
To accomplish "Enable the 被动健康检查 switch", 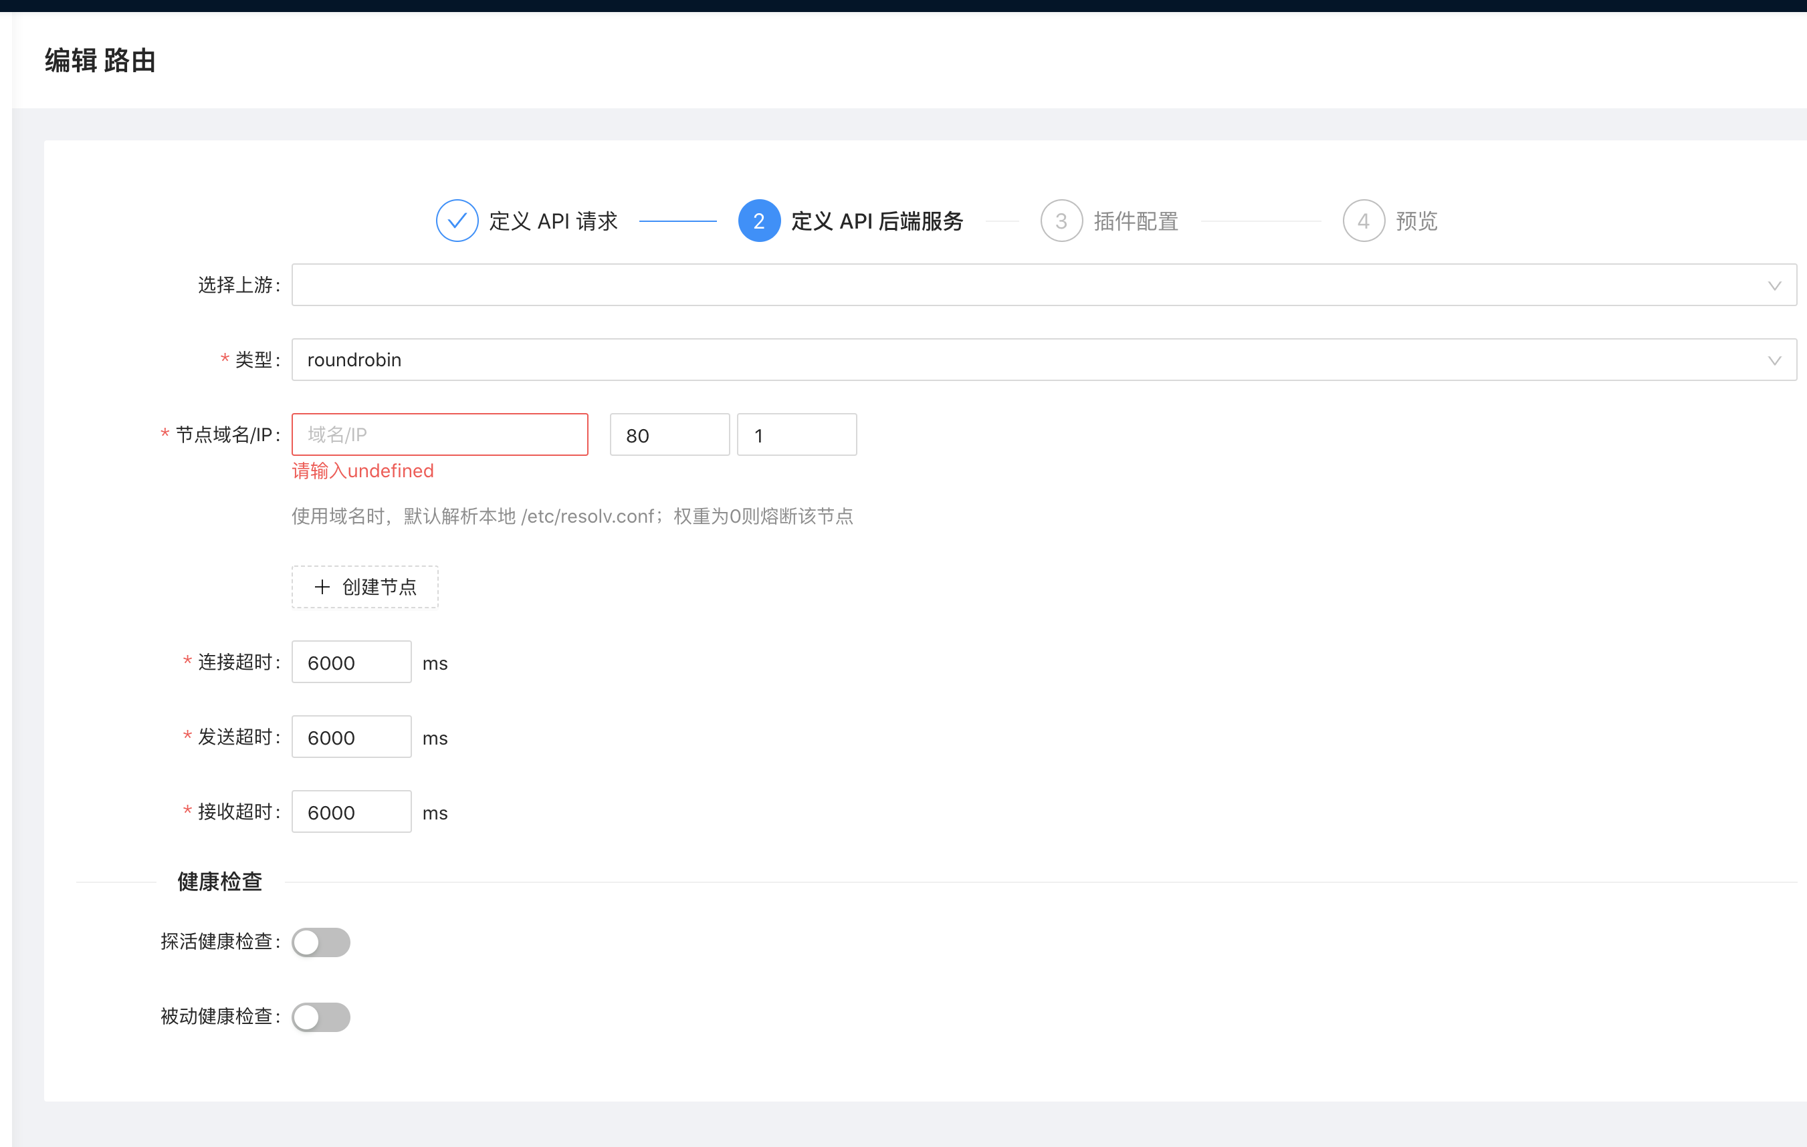I will pyautogui.click(x=321, y=1017).
